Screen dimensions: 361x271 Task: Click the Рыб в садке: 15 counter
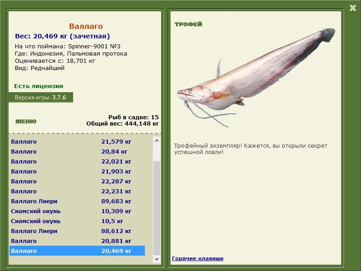tap(134, 117)
